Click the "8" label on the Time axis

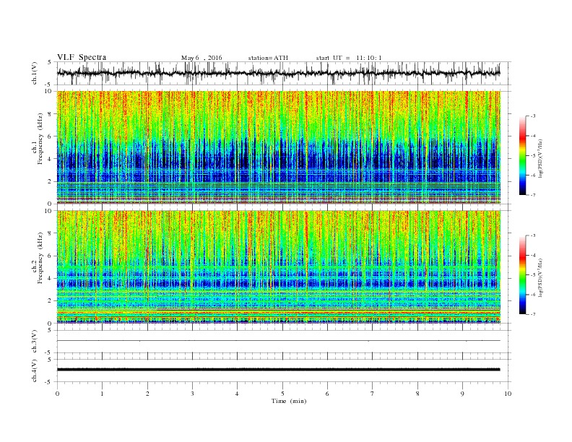point(417,394)
